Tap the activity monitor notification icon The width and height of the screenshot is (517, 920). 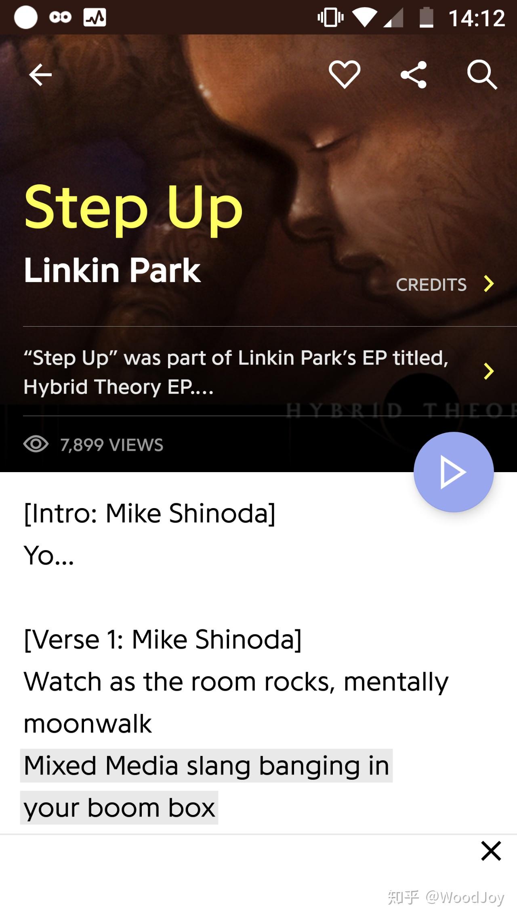coord(95,18)
